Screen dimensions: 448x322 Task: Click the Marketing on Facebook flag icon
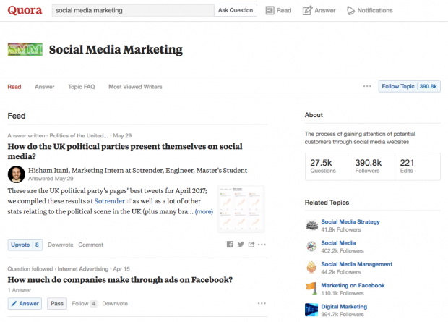(x=311, y=289)
